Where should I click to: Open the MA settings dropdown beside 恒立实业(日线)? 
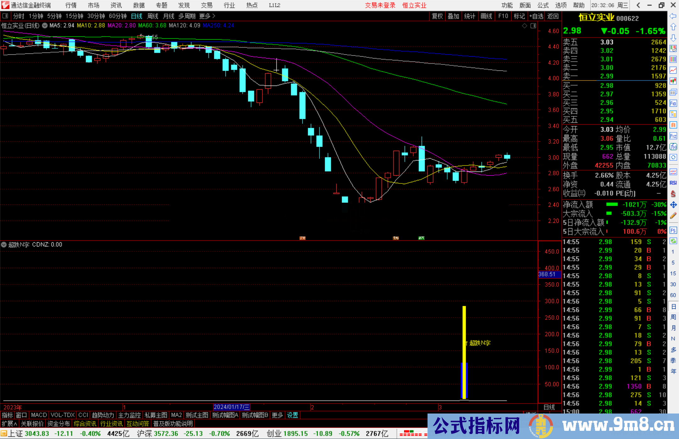(x=45, y=25)
